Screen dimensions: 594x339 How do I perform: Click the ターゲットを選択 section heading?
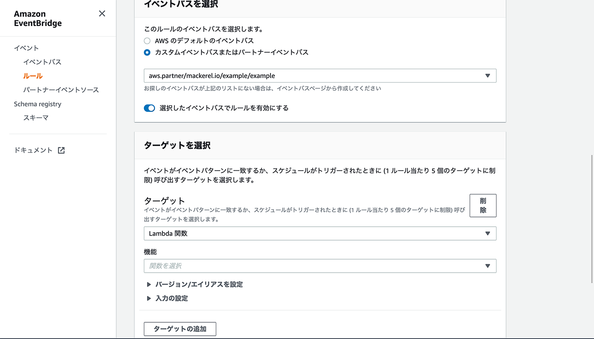click(x=177, y=145)
